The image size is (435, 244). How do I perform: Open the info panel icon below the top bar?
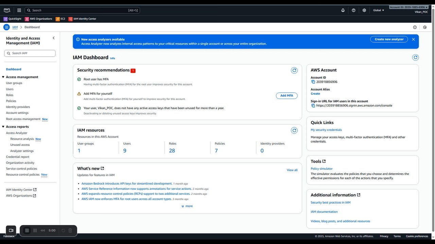click(415, 27)
